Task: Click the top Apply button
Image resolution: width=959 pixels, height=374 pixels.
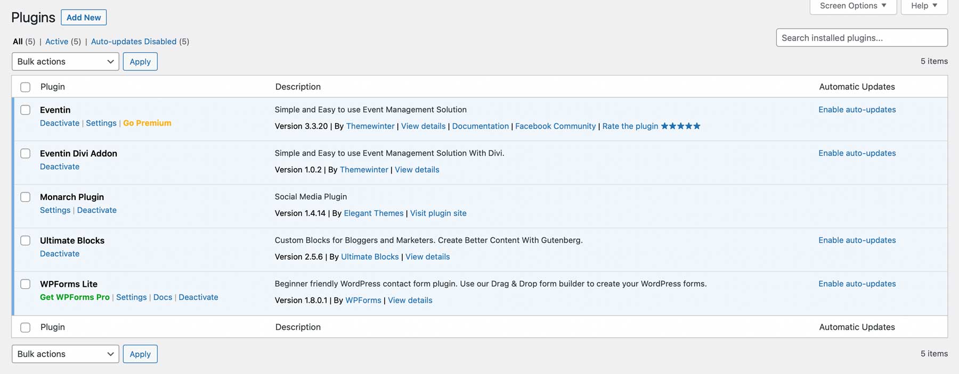Action: (140, 62)
